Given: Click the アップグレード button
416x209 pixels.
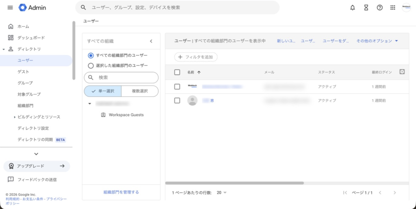Looking at the screenshot, I should 37,166.
